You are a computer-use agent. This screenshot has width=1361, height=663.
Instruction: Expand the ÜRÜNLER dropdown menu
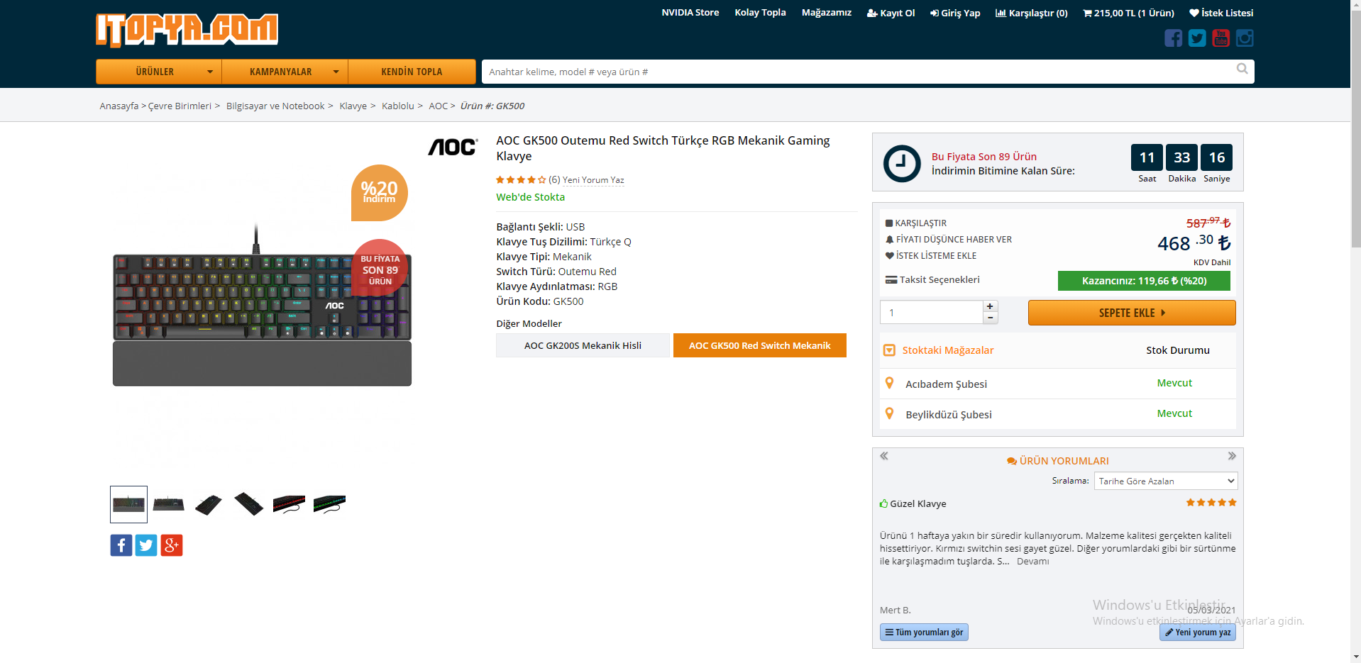(x=159, y=72)
